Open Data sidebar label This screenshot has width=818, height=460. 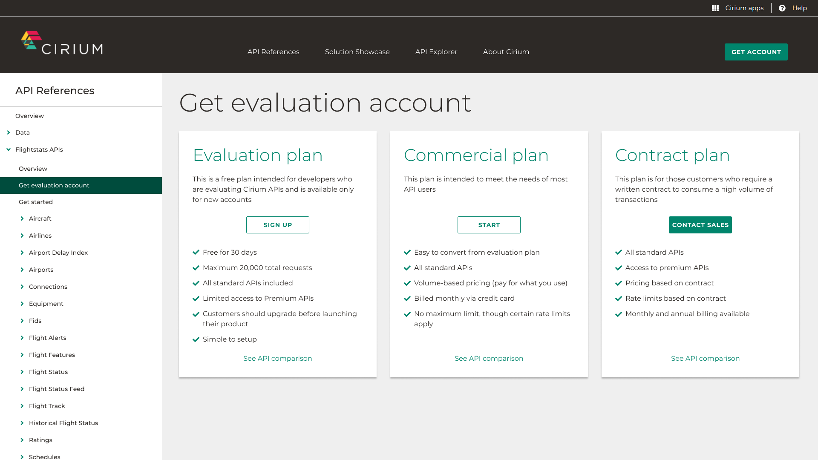23,132
